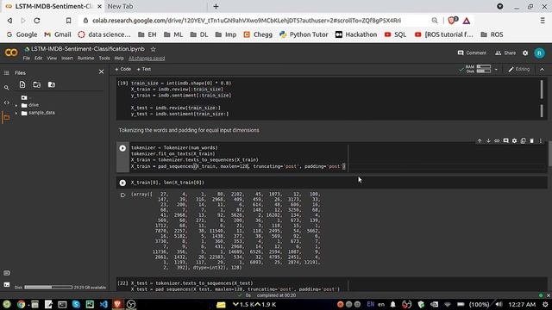
Task: Open the Tools menu
Action: pyautogui.click(x=104, y=59)
